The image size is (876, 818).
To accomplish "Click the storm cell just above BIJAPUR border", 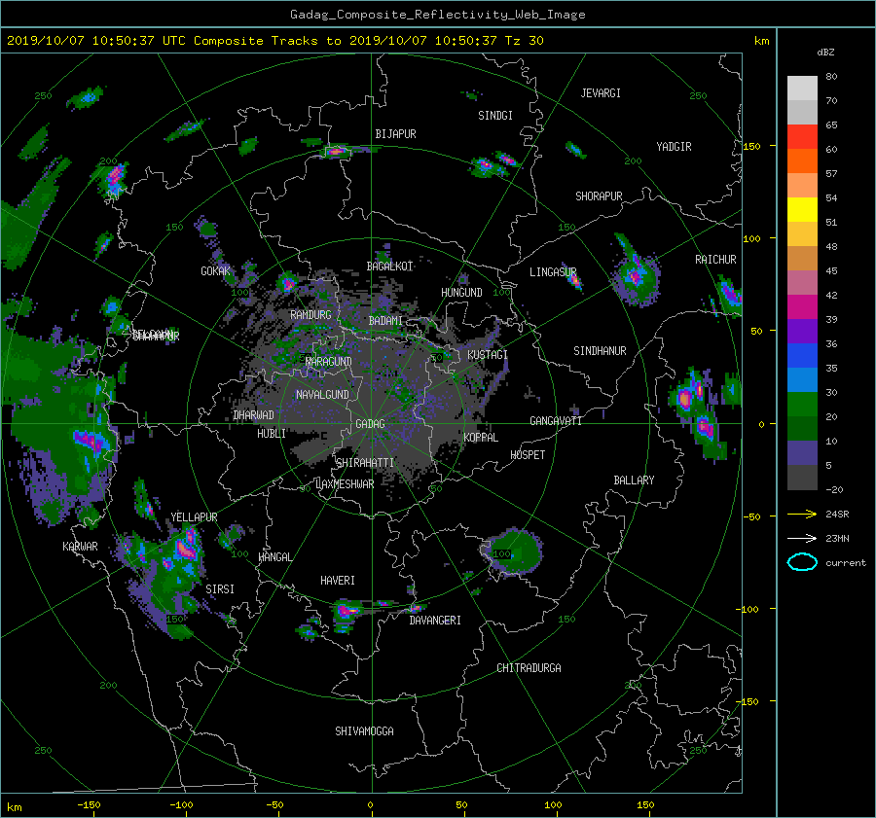I will 337,151.
